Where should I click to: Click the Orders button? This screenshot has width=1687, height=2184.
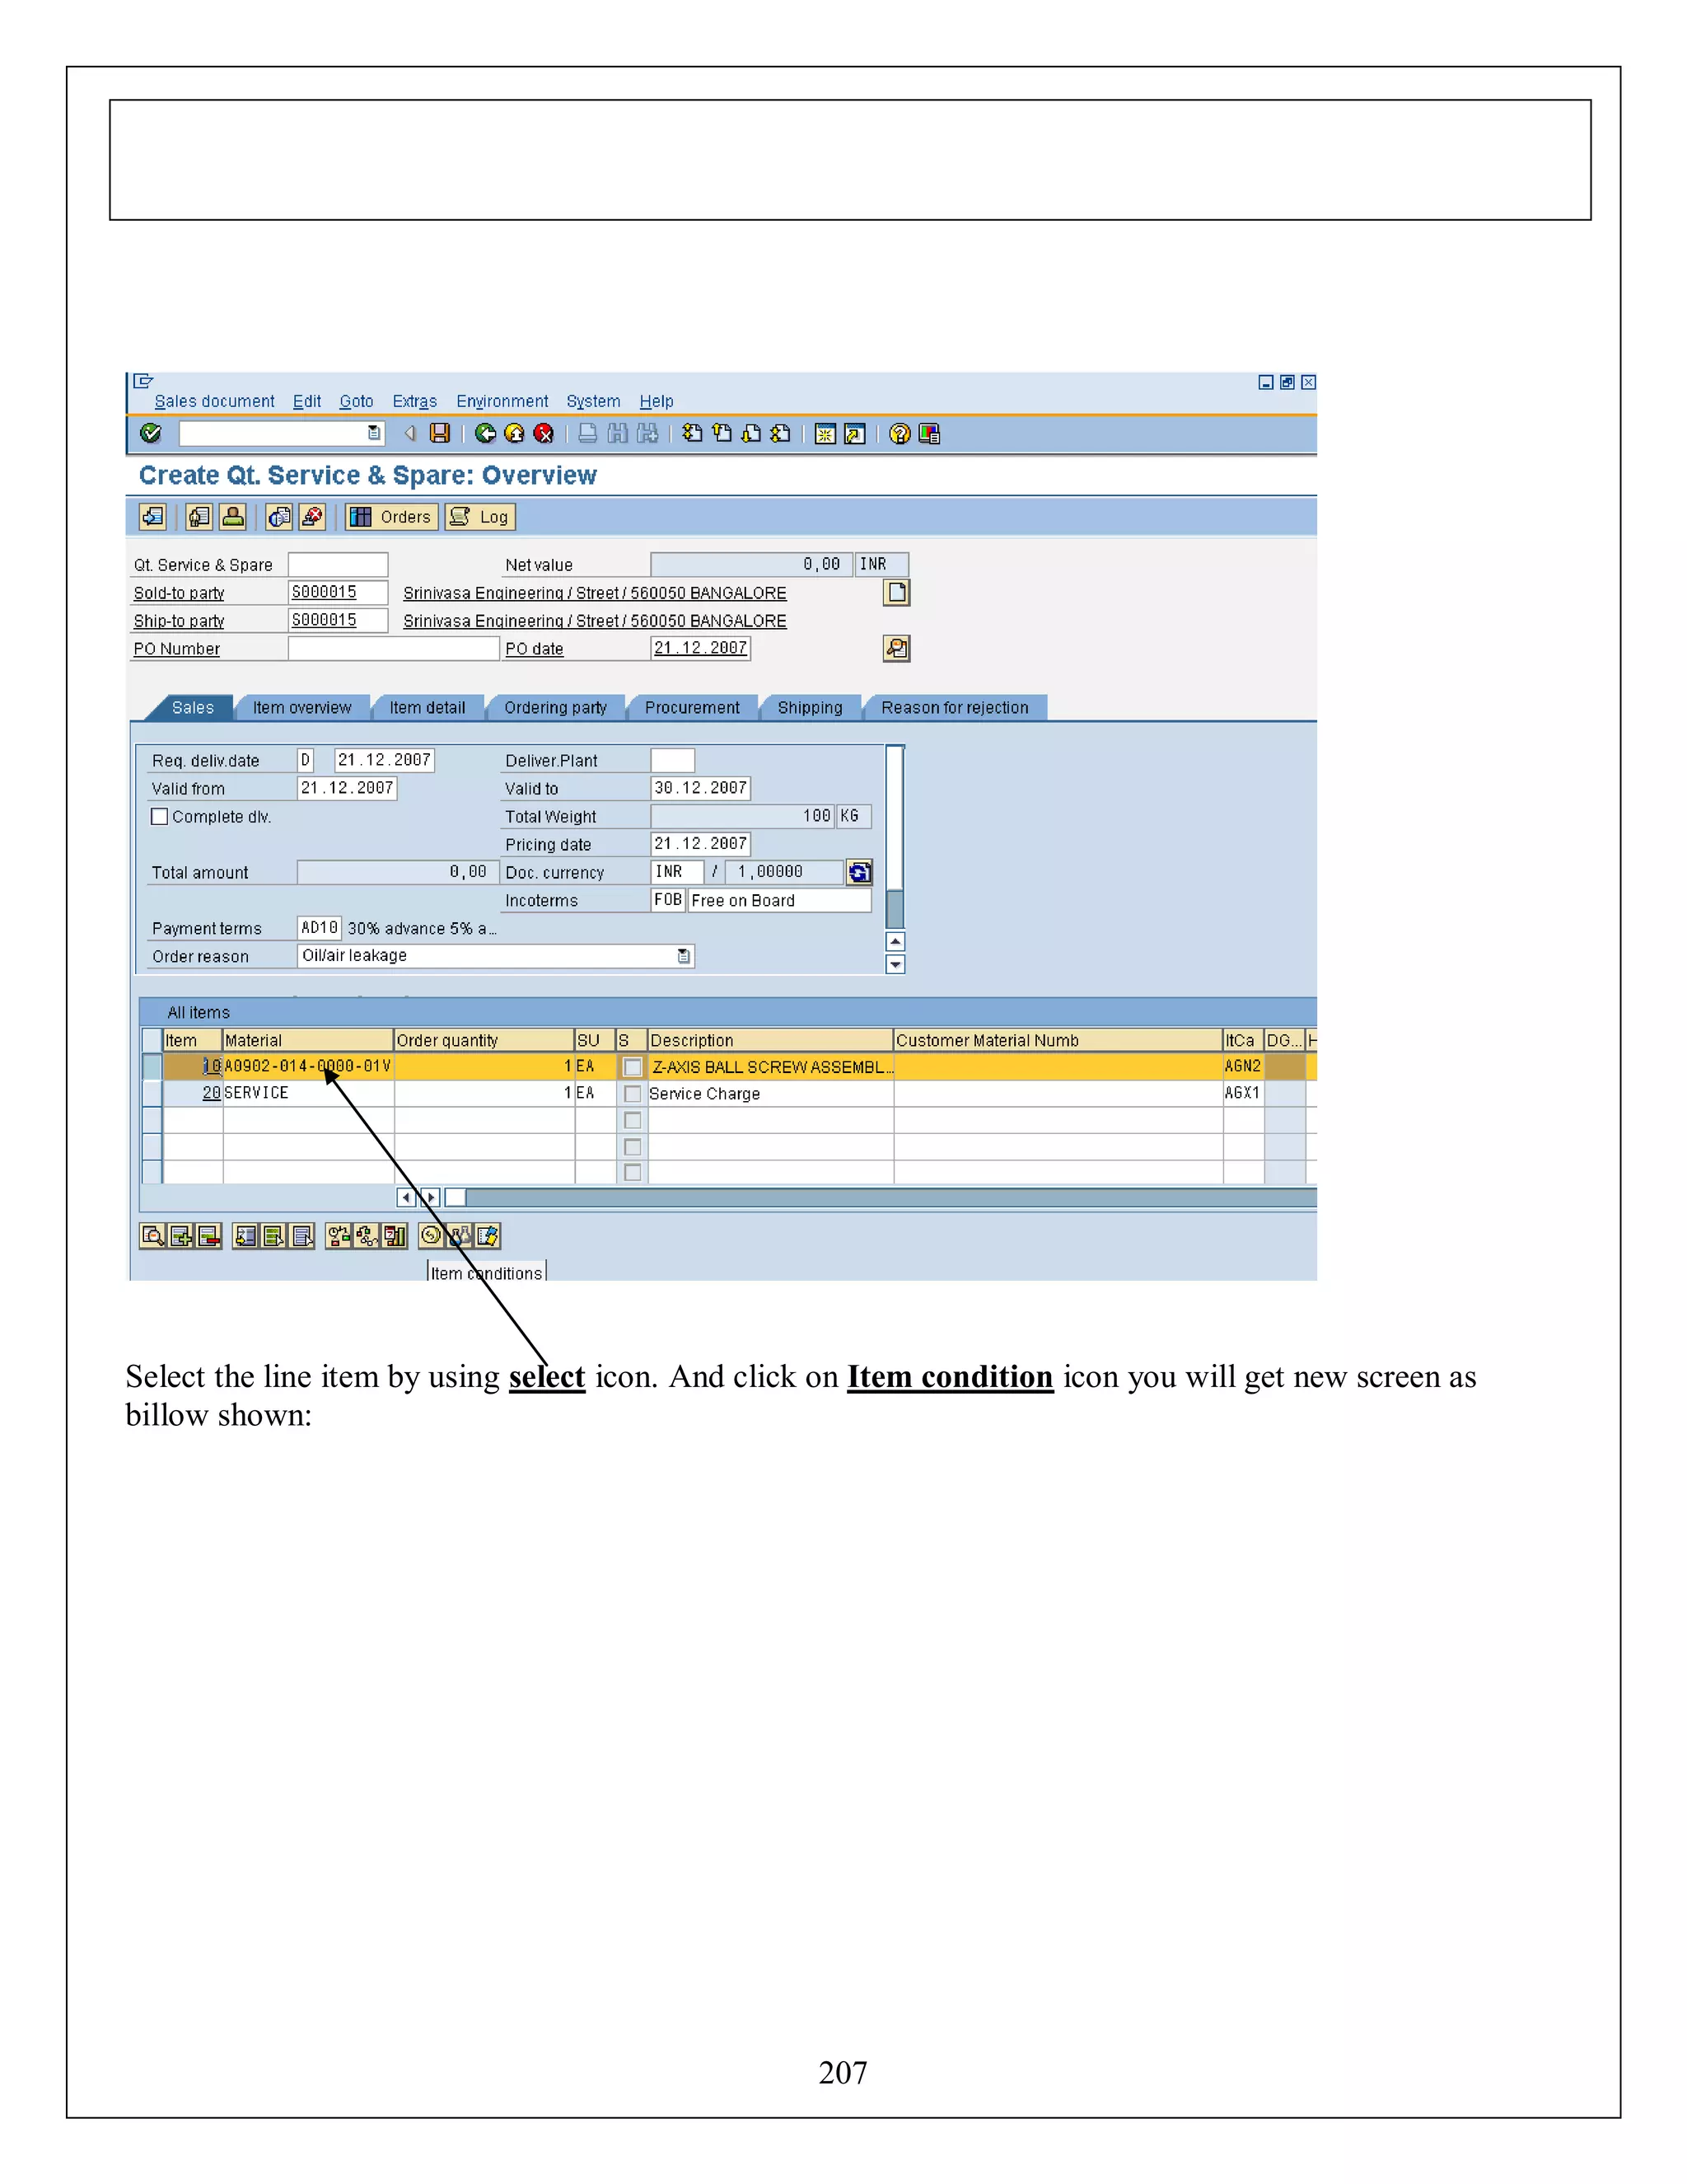392,517
